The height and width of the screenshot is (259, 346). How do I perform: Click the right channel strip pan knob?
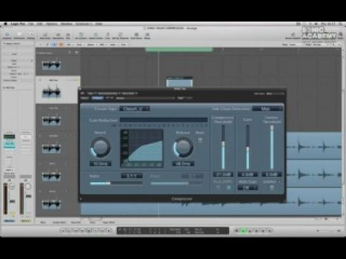[28, 187]
